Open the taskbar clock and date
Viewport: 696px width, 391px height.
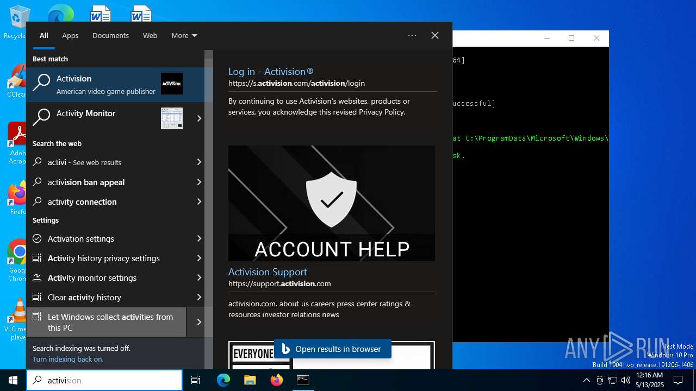(x=649, y=380)
